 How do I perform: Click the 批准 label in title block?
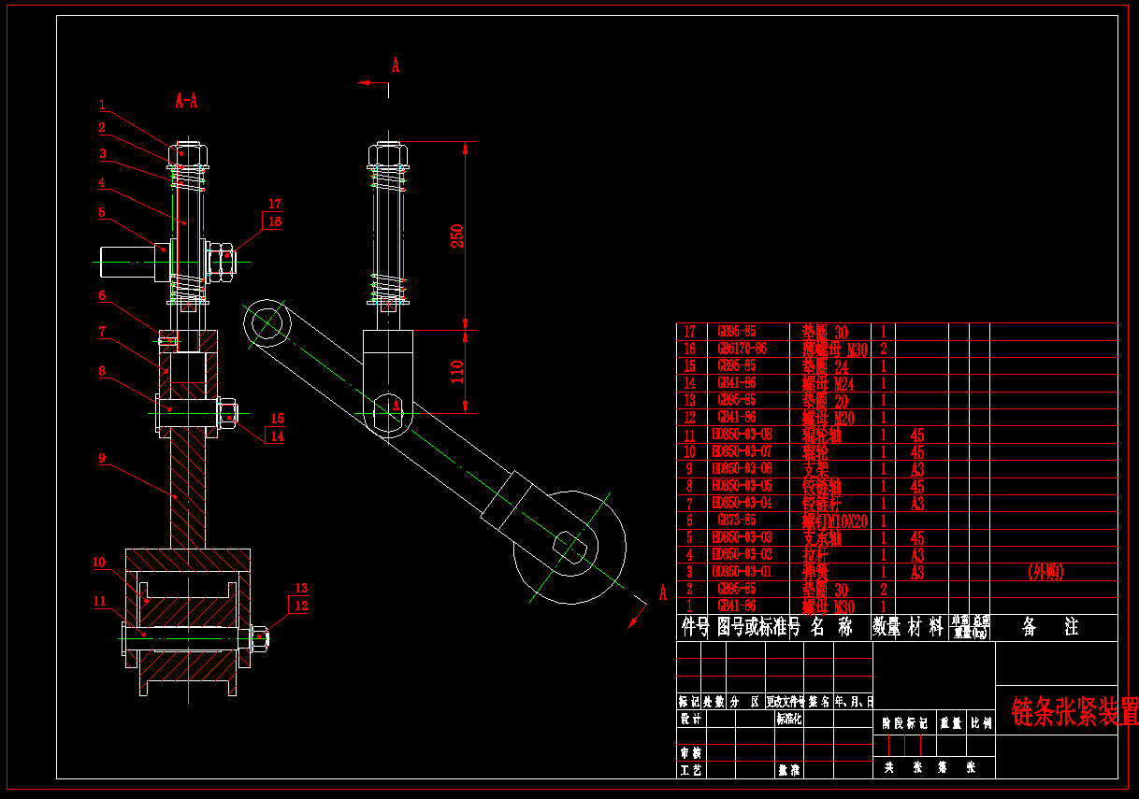(x=789, y=771)
